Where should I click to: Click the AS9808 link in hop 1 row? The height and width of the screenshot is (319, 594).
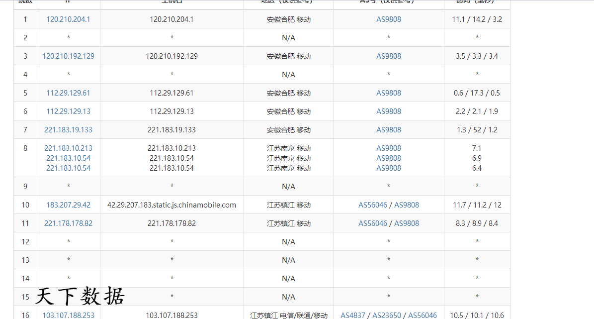(388, 19)
